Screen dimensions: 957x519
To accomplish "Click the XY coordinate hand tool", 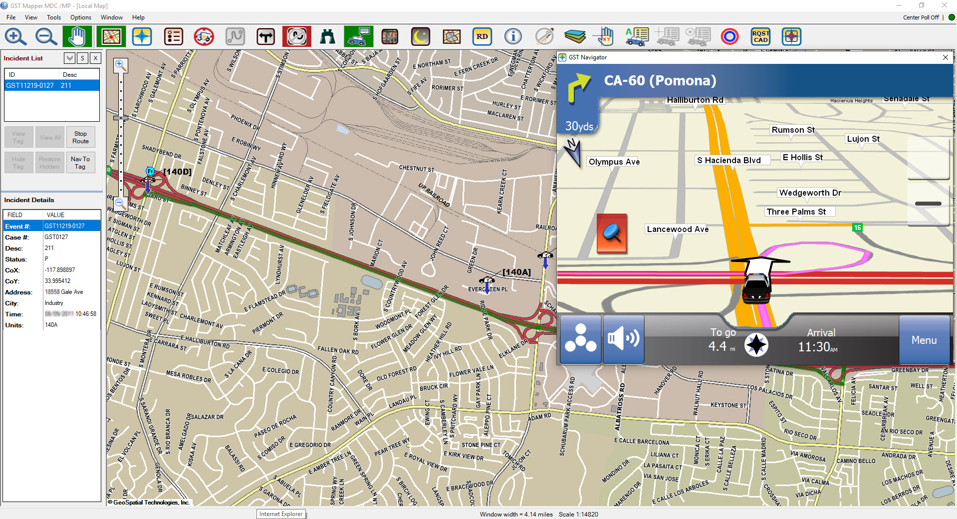I will click(604, 36).
